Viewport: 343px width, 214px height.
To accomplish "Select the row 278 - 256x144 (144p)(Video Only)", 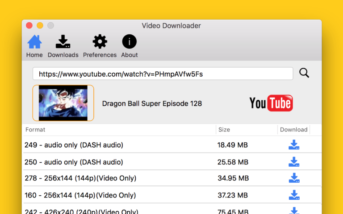I will [x=172, y=178].
